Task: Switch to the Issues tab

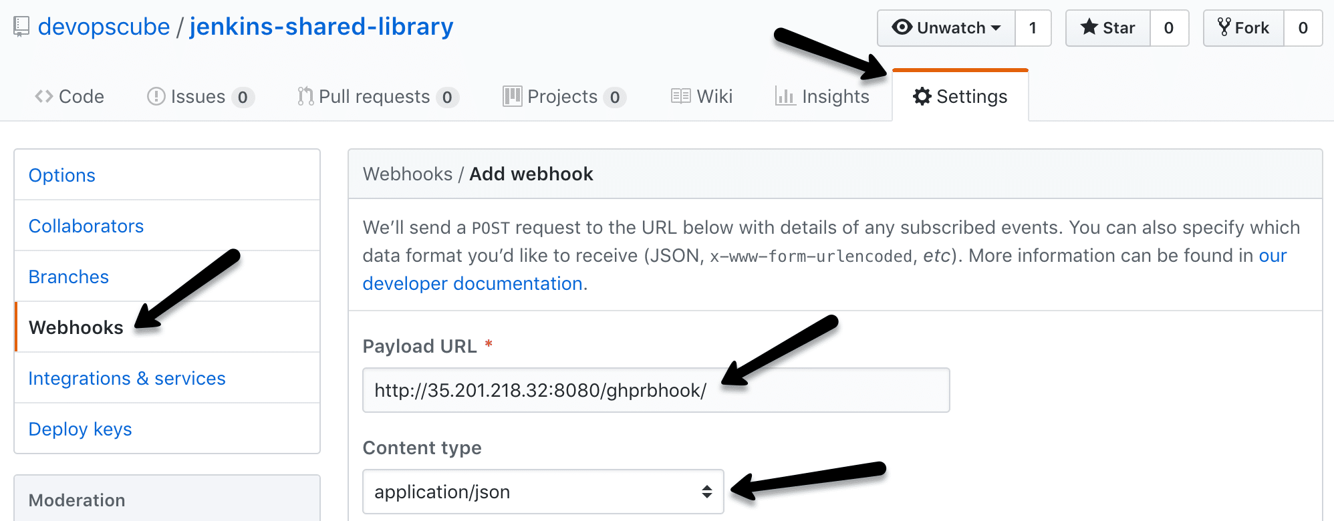Action: pyautogui.click(x=200, y=97)
